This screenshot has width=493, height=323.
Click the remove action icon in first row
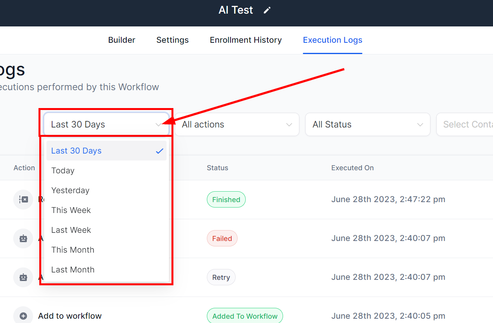click(23, 199)
